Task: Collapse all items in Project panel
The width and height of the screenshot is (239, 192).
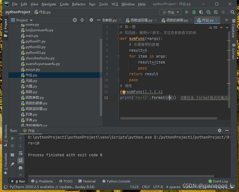Action: (82, 20)
